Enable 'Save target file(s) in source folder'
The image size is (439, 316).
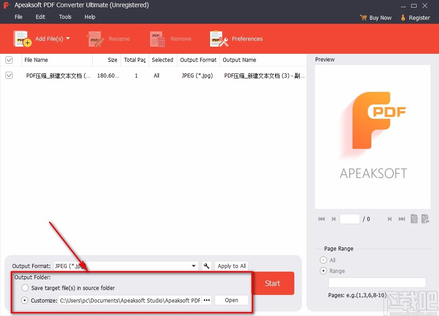[x=25, y=288]
